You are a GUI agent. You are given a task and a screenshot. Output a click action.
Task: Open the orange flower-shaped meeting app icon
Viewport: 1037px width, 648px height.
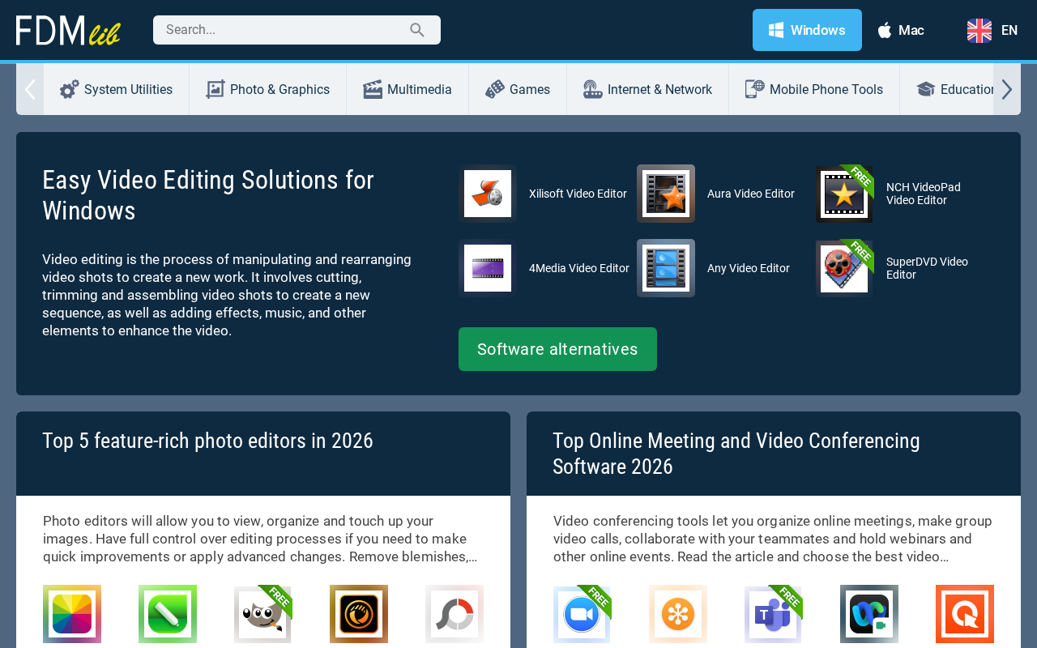(678, 614)
